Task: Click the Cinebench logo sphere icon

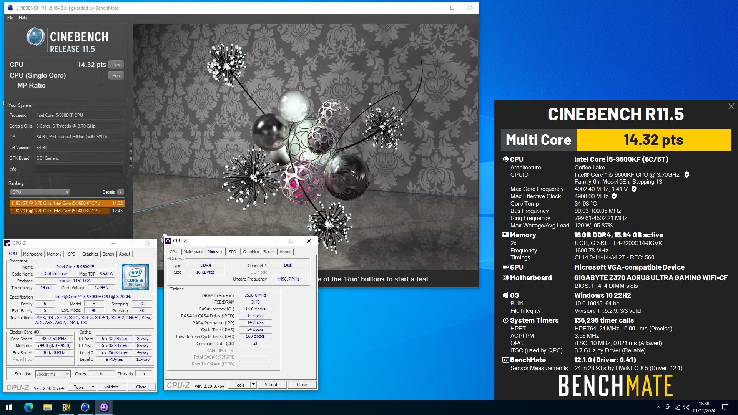Action: click(35, 37)
